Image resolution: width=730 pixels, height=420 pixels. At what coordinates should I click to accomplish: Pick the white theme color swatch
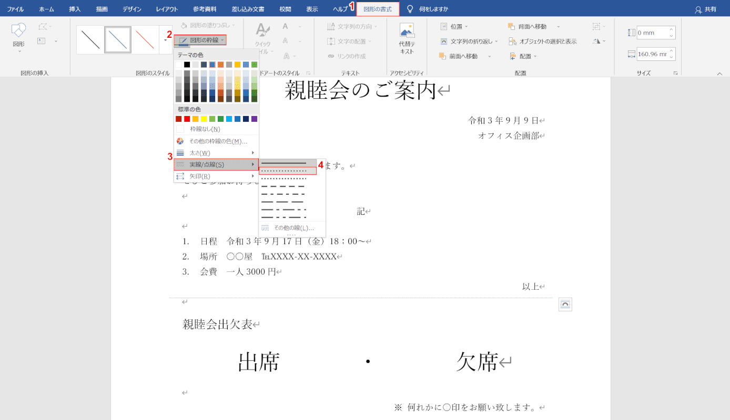tap(179, 65)
